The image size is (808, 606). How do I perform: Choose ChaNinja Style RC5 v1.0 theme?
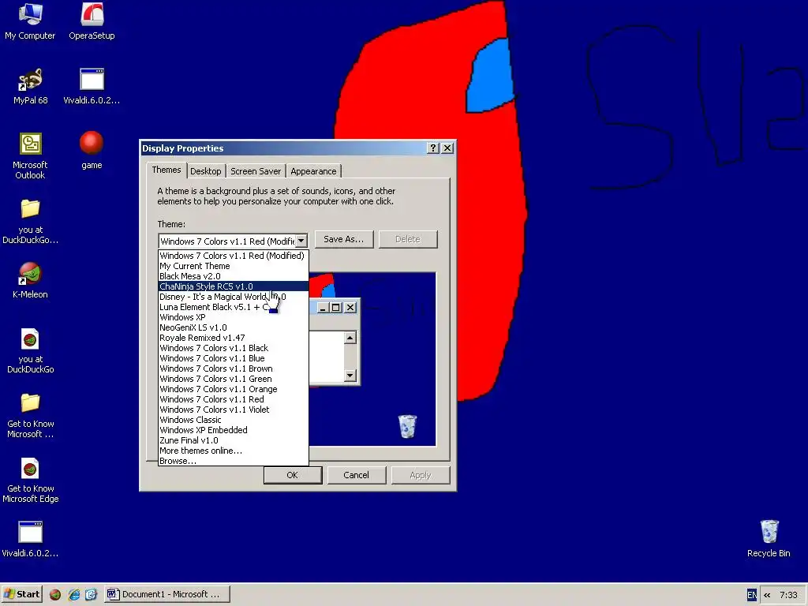pyautogui.click(x=234, y=286)
